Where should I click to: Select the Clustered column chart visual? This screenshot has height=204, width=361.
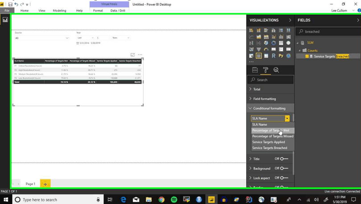(274, 30)
